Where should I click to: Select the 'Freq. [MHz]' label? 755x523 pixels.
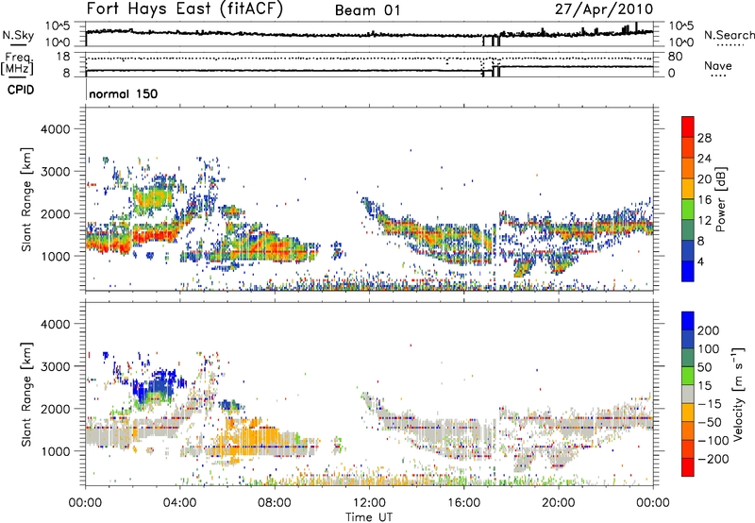[x=17, y=63]
